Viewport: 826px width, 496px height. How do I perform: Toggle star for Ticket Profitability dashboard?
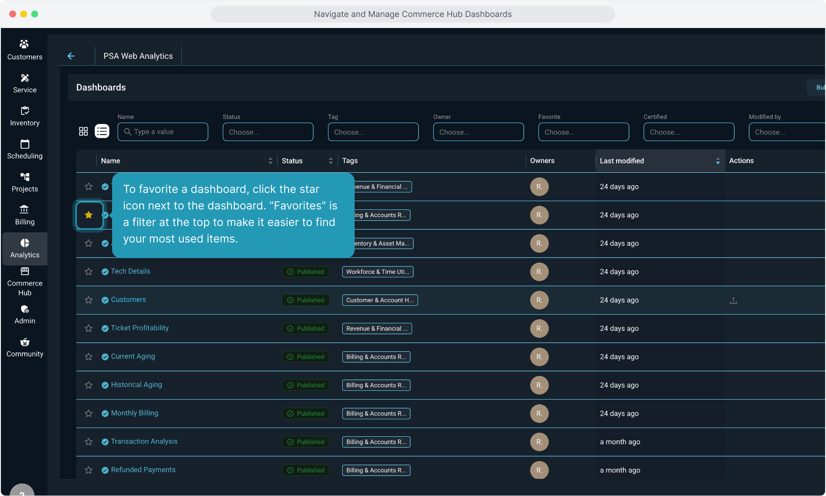(x=89, y=328)
